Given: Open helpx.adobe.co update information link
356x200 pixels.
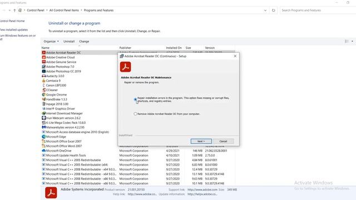Looking at the screenshot, I should [x=202, y=194].
